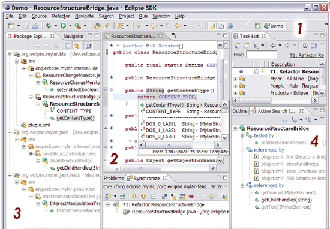Switch to the Navigator tab

point(73,37)
